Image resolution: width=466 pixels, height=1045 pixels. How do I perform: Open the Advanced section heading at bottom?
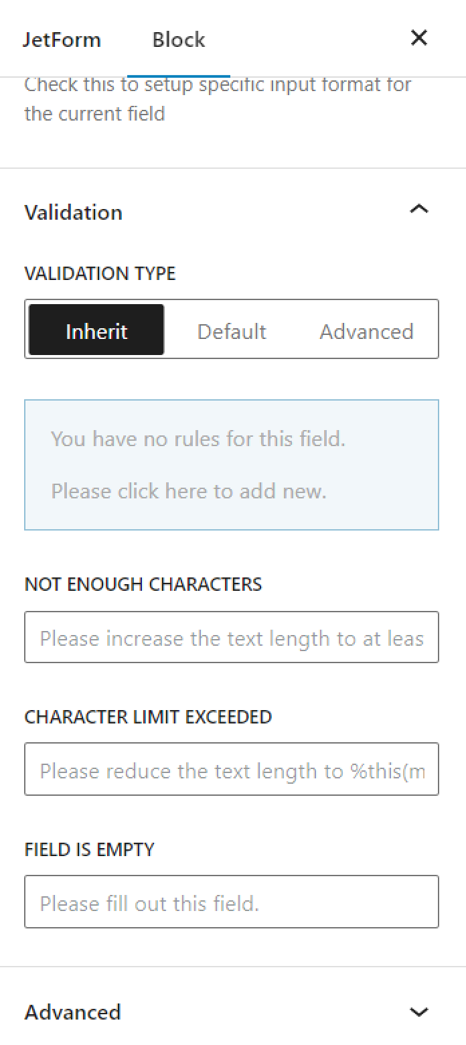pos(73,1012)
